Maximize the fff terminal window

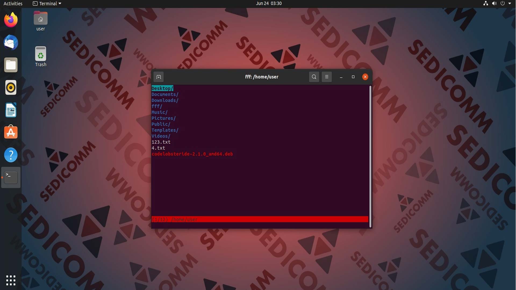(x=353, y=77)
